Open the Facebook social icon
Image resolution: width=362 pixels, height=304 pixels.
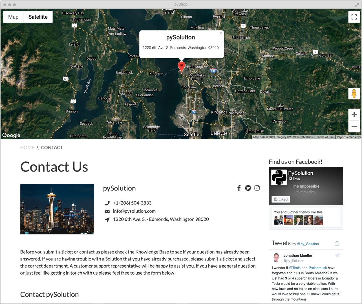tap(239, 188)
